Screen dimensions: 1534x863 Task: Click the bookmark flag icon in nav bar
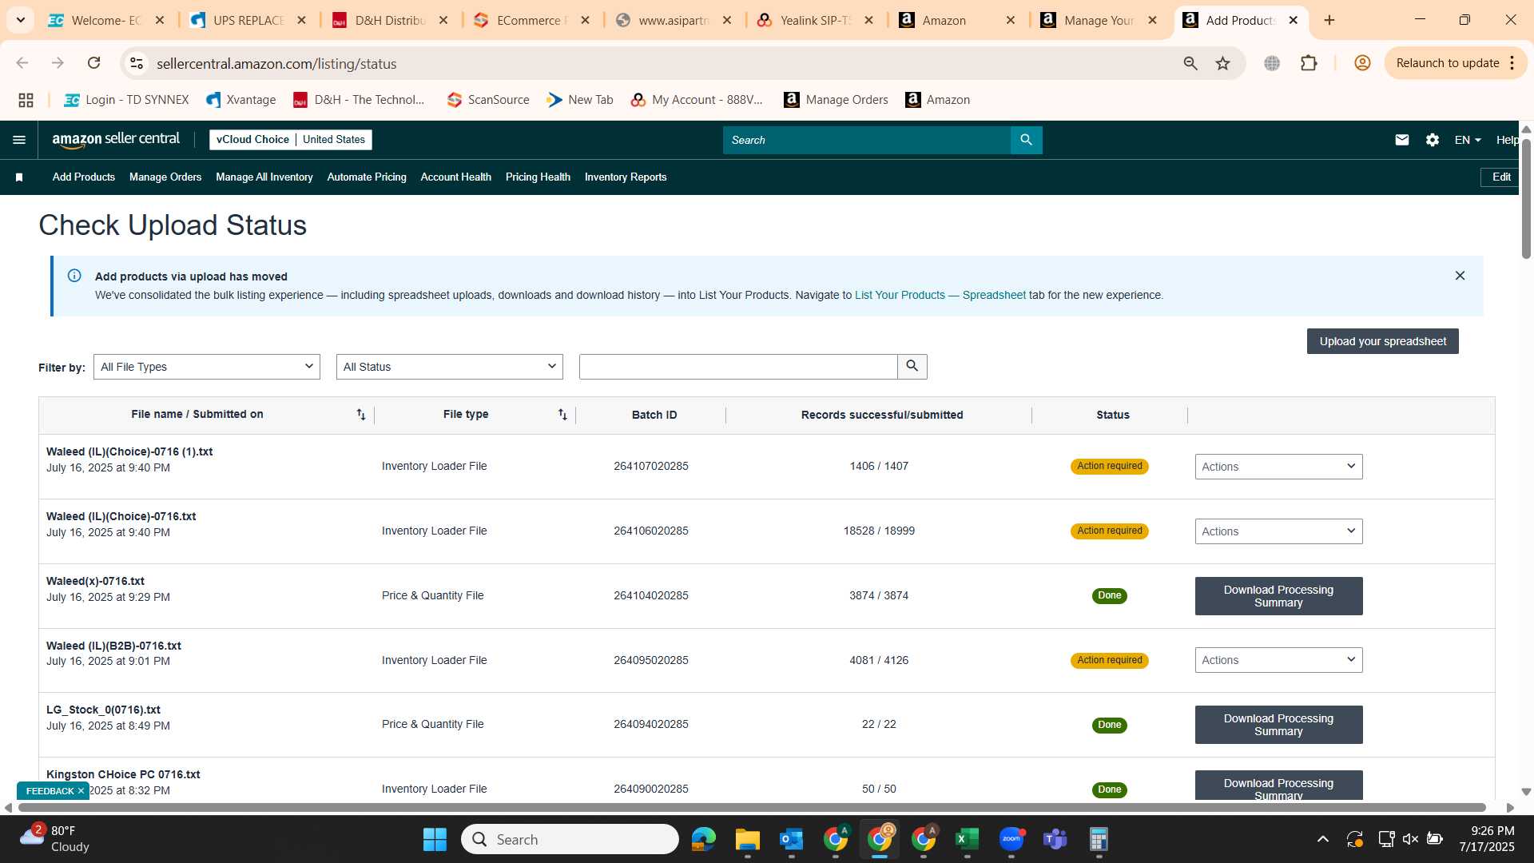tap(19, 177)
